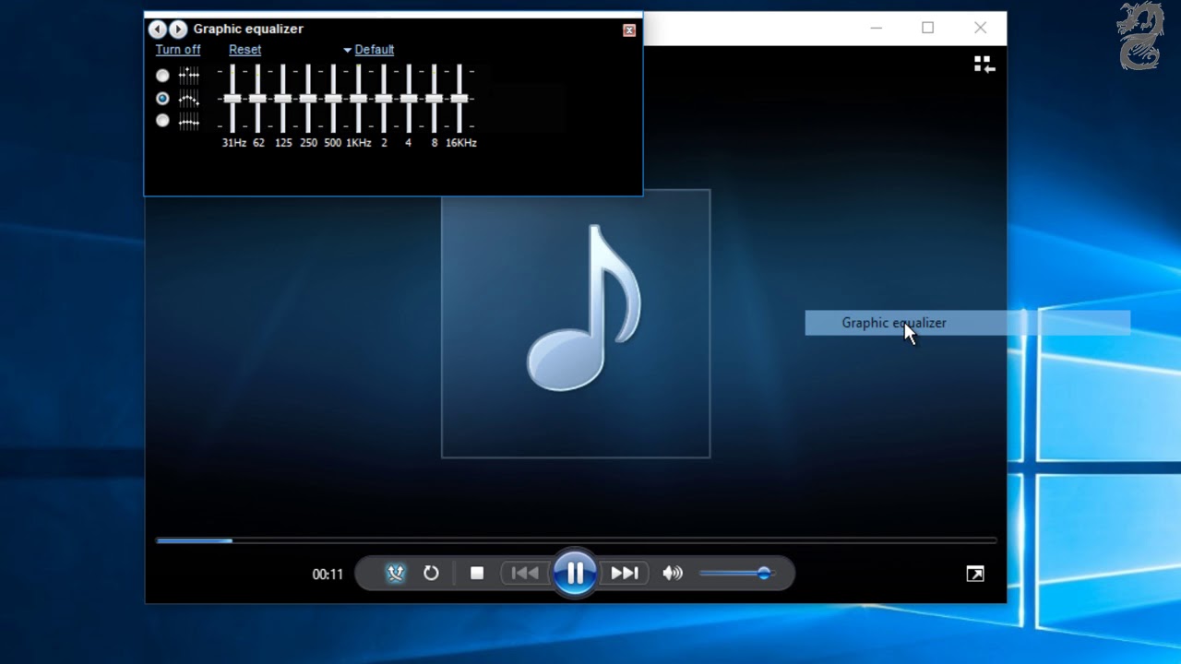The image size is (1181, 664).
Task: Select loose group slider movement option
Action: coord(162,98)
